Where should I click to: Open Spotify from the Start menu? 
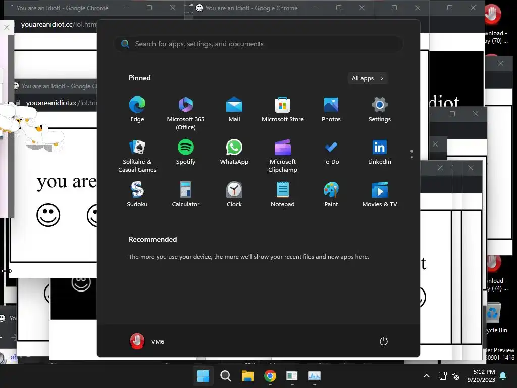[x=186, y=152]
